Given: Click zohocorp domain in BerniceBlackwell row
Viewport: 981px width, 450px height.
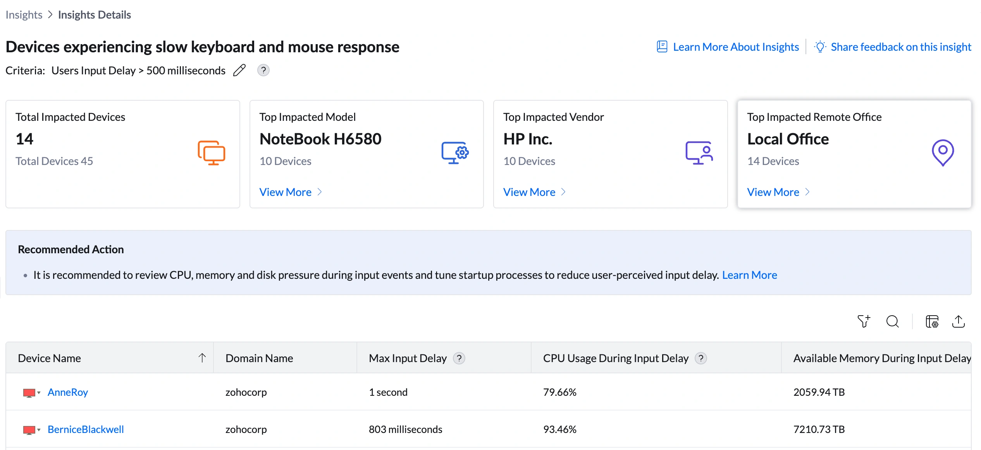Looking at the screenshot, I should pyautogui.click(x=246, y=429).
